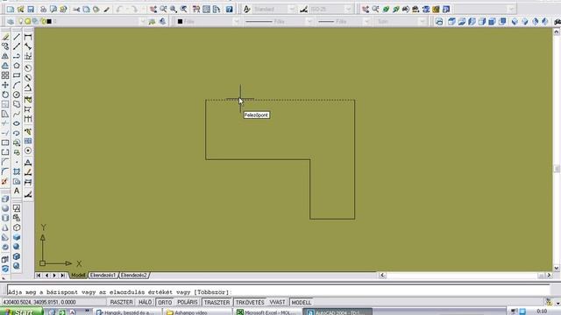Click the black color swatch in color control

click(x=180, y=22)
